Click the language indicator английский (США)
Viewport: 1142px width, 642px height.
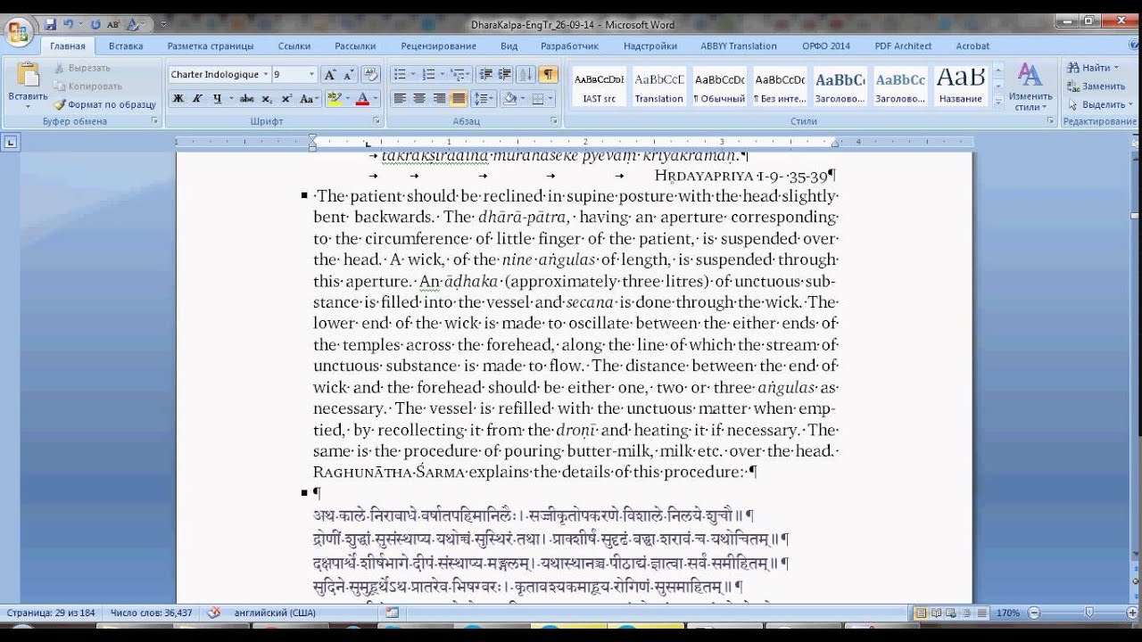[275, 613]
